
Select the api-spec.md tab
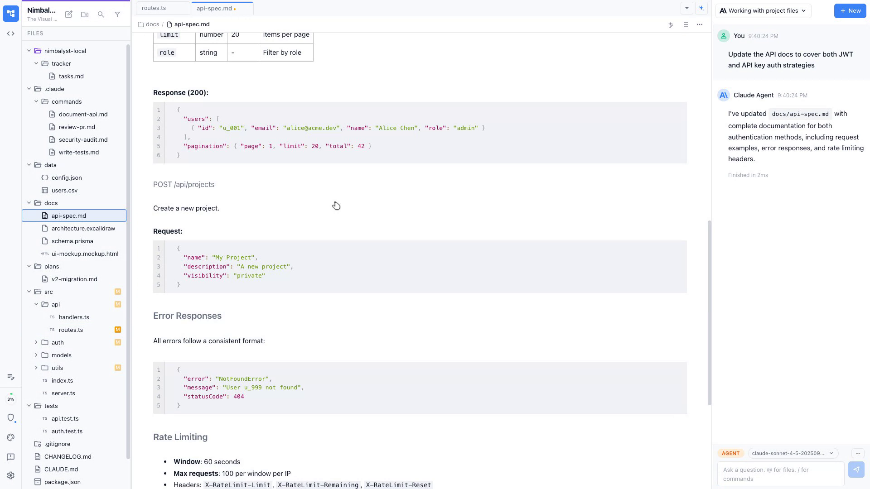214,8
